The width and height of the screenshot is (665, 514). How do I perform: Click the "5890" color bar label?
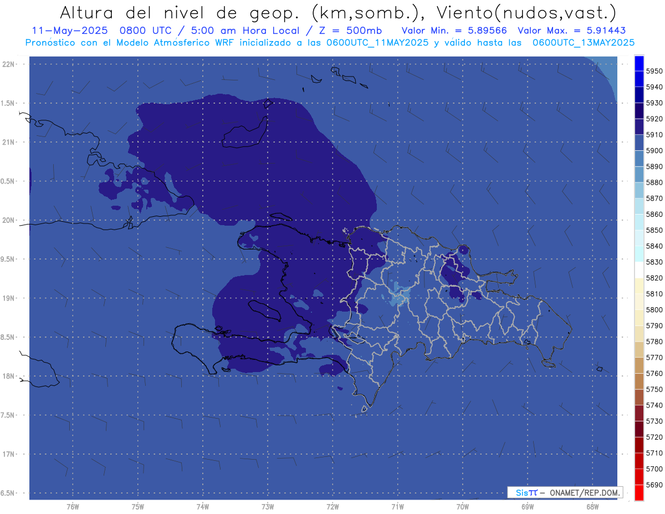click(654, 166)
